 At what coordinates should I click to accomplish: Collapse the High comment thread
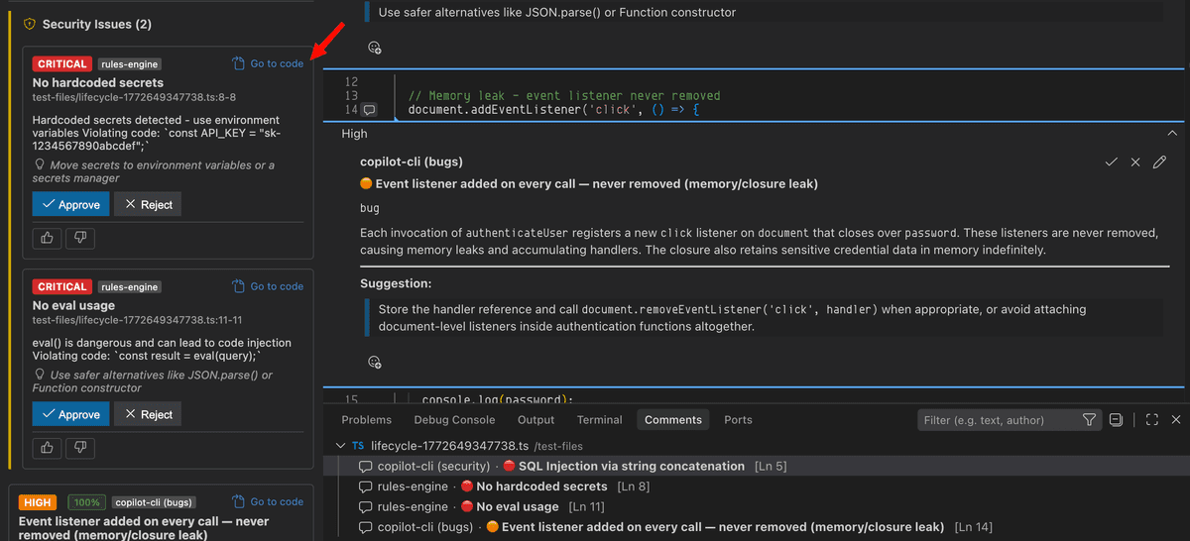1173,134
